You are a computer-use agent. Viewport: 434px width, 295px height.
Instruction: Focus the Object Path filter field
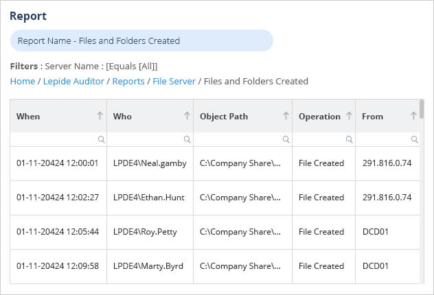[x=242, y=139]
